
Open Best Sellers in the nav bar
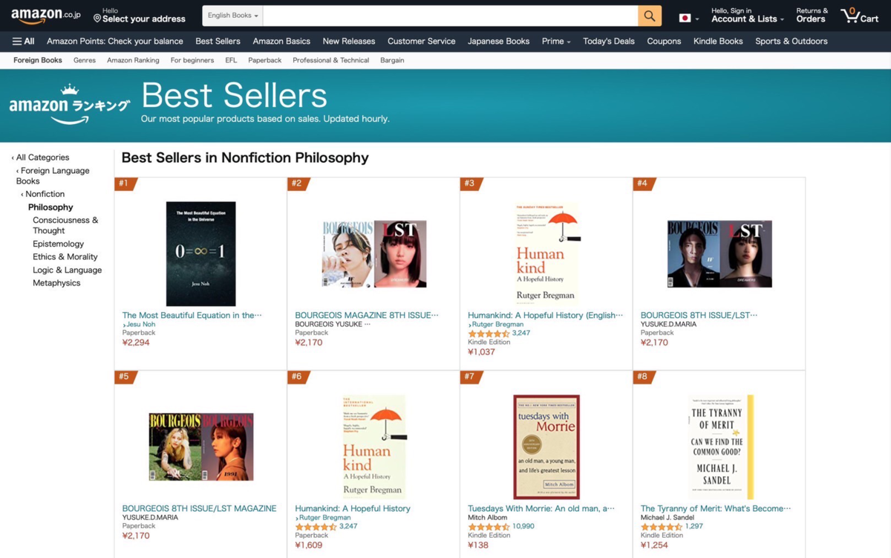218,41
